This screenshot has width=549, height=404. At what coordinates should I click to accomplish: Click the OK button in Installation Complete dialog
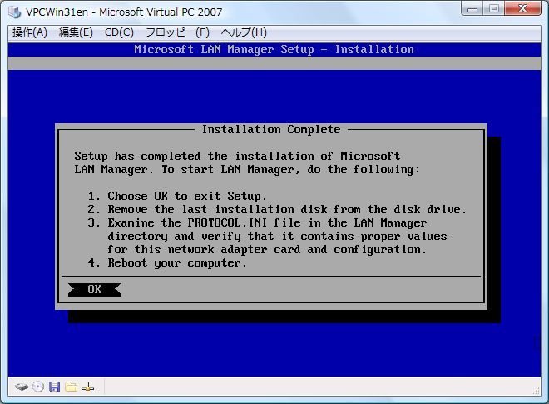(x=95, y=290)
